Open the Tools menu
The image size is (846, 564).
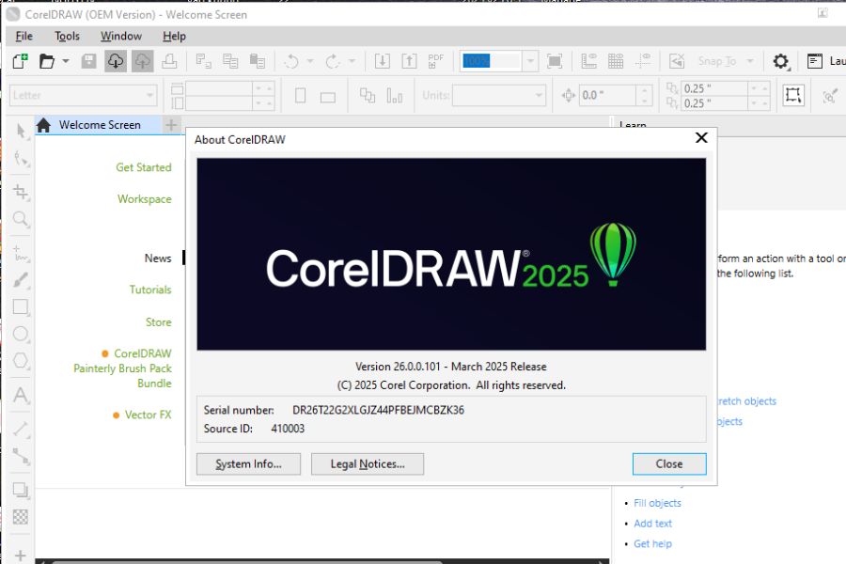(x=67, y=36)
